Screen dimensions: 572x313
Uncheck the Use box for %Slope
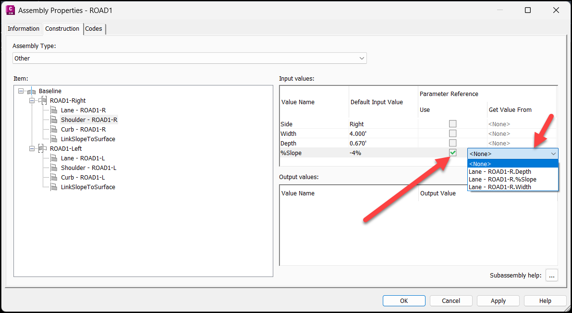452,152
